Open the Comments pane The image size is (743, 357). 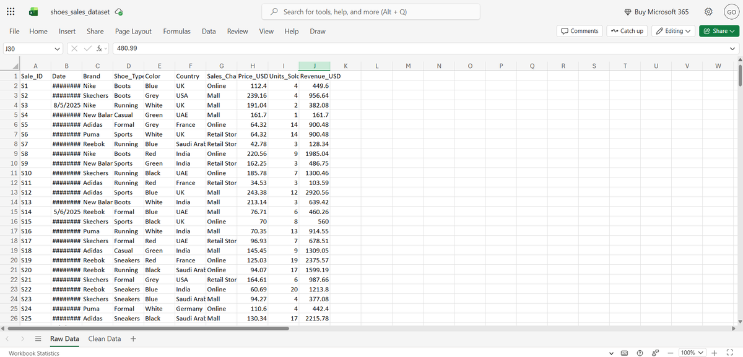580,31
